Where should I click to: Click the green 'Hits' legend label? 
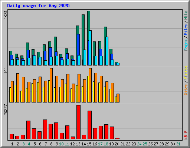pos(186,15)
